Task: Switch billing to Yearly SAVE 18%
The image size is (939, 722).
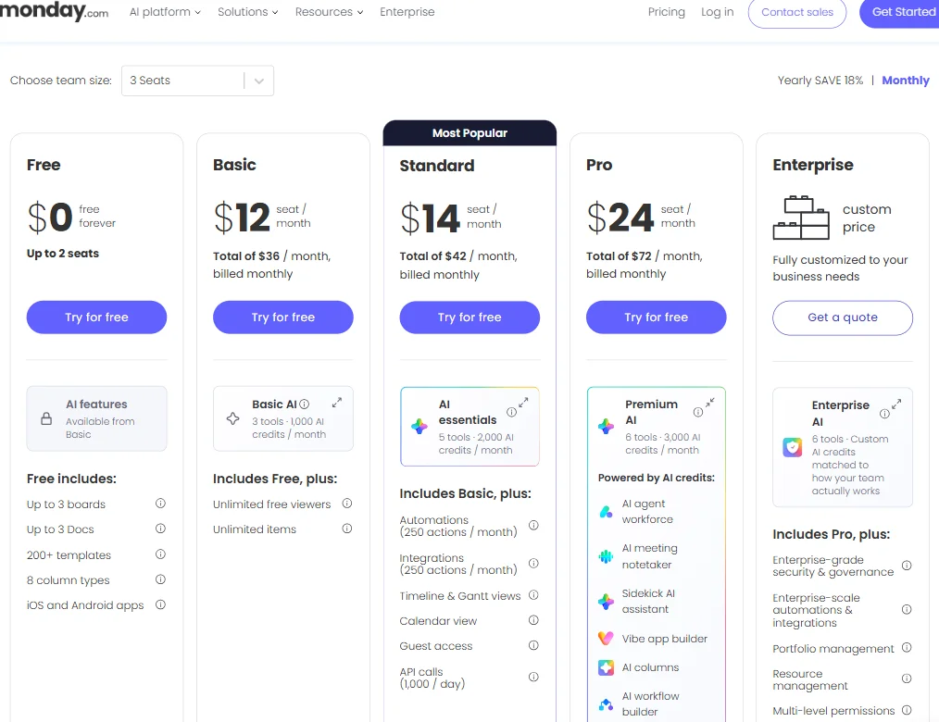Action: coord(820,81)
